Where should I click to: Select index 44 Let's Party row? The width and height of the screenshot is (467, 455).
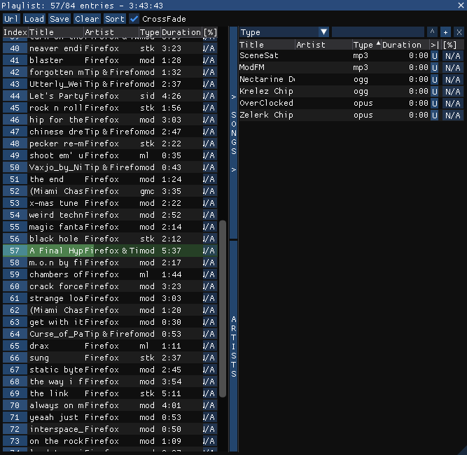[x=110, y=96]
